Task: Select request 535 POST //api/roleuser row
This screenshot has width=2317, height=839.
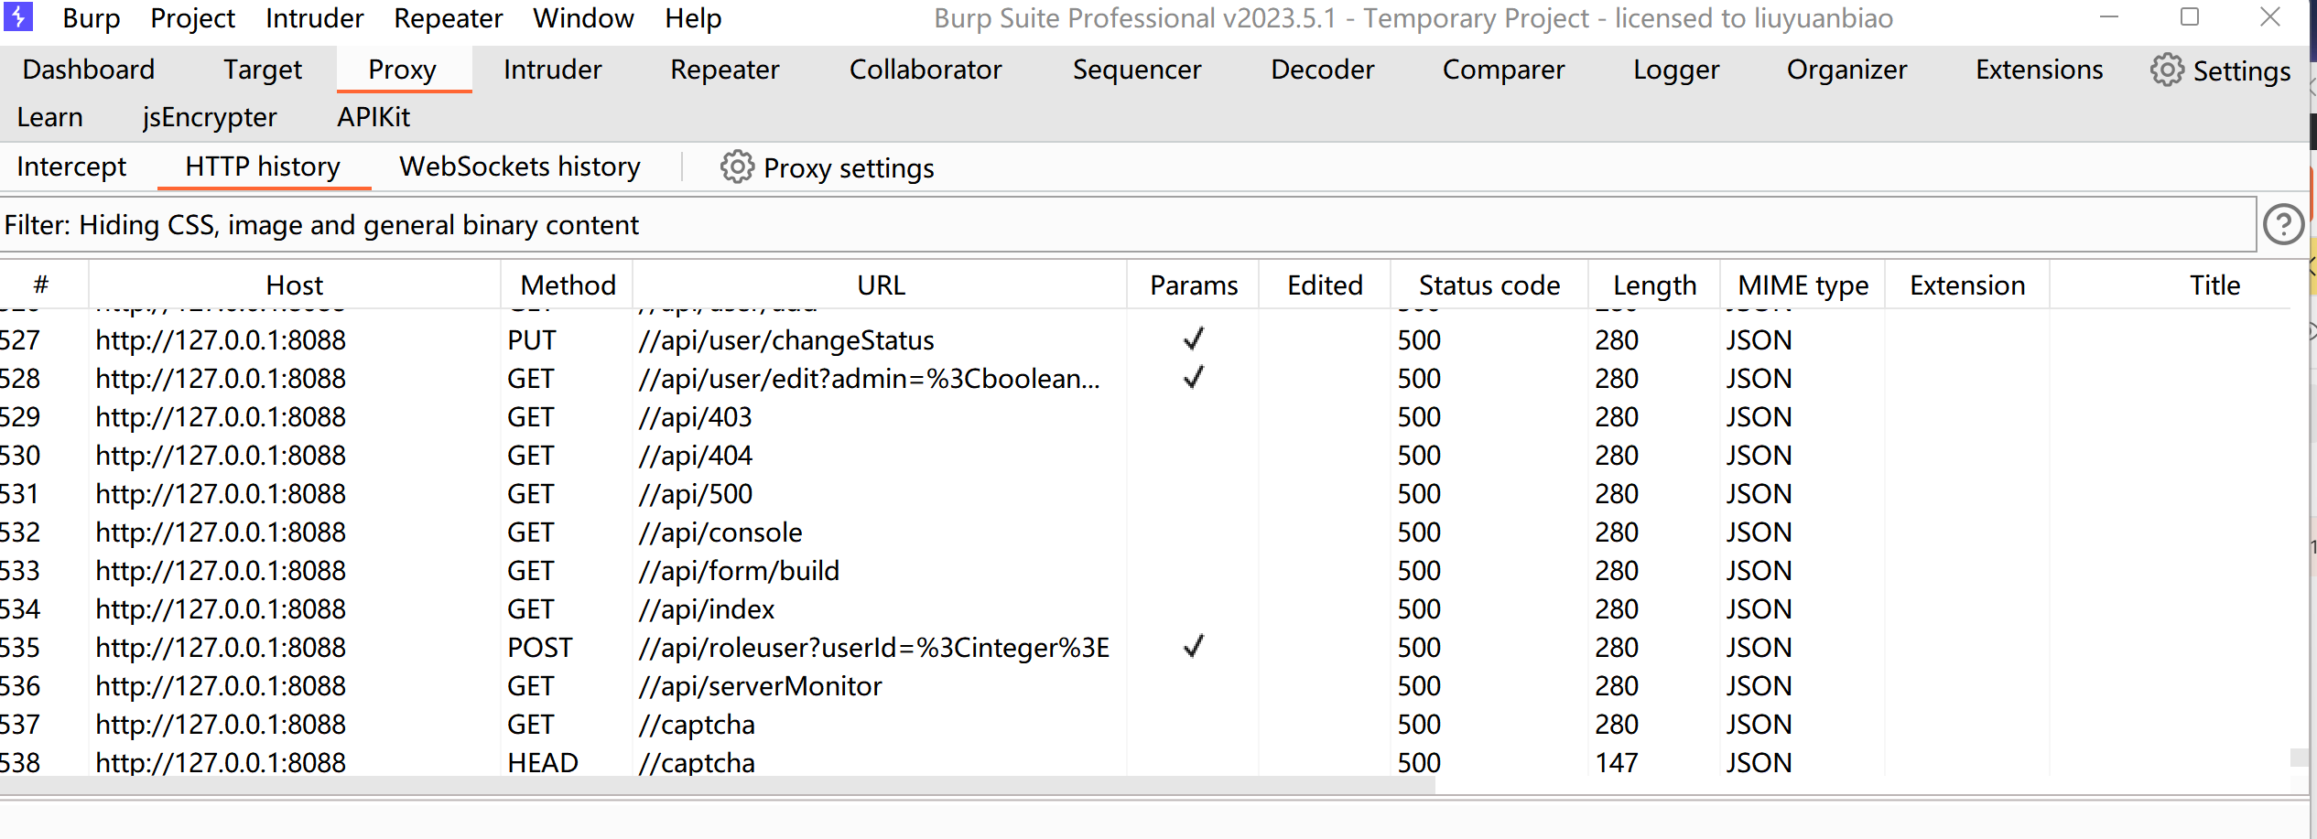Action: pos(872,648)
